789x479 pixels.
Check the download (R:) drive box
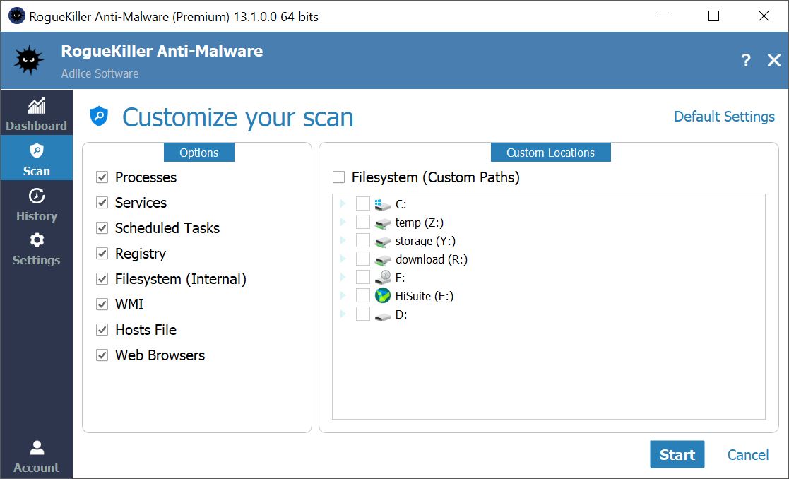pyautogui.click(x=363, y=259)
